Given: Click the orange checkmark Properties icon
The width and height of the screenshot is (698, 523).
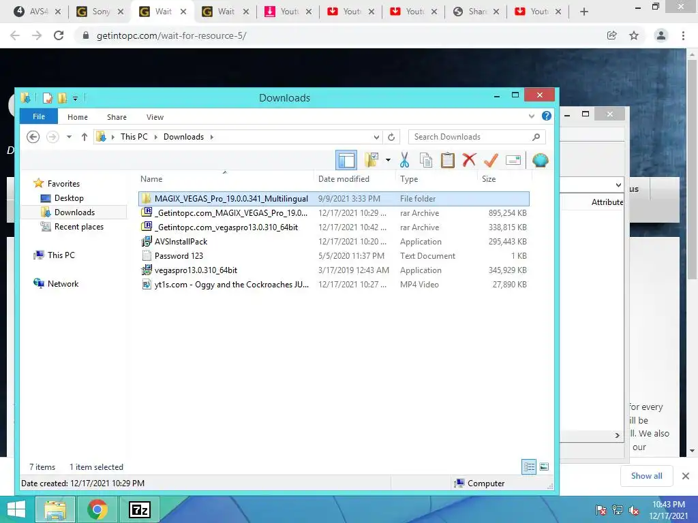Looking at the screenshot, I should click(491, 160).
